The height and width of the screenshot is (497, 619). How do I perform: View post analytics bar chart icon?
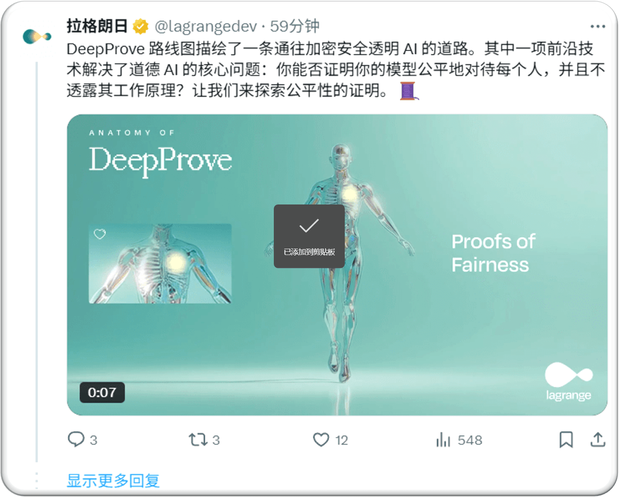point(443,439)
